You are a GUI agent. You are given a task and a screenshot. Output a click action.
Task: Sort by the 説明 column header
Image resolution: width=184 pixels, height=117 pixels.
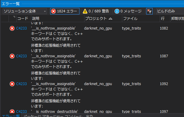(x=58, y=19)
